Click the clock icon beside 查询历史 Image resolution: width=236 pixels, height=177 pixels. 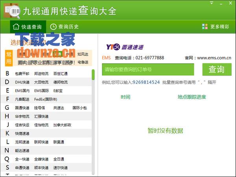tap(53, 27)
